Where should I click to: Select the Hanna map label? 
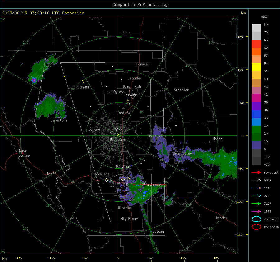pyautogui.click(x=217, y=139)
